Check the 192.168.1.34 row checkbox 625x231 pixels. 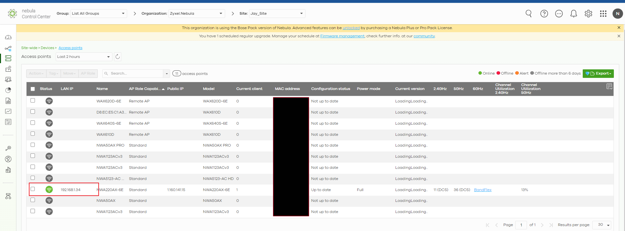tap(33, 189)
